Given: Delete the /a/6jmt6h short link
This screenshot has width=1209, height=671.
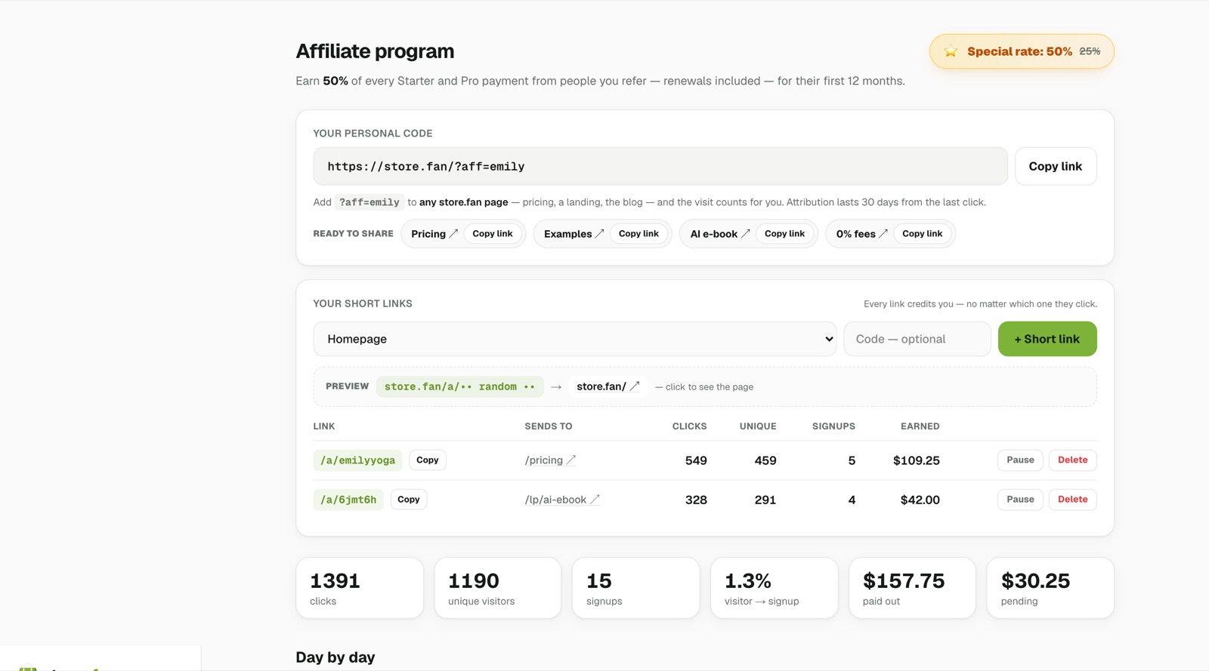Looking at the screenshot, I should (1072, 499).
